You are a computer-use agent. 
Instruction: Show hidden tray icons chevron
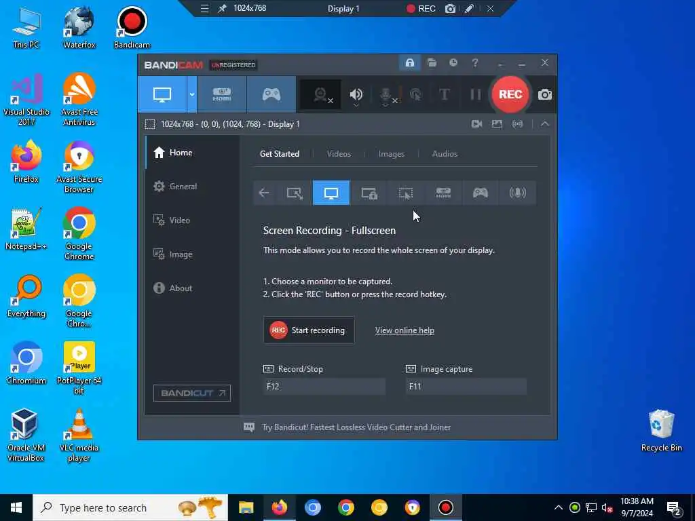[559, 507]
